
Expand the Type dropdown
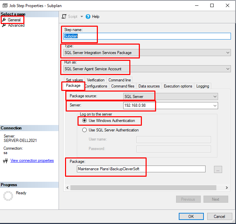[228, 53]
